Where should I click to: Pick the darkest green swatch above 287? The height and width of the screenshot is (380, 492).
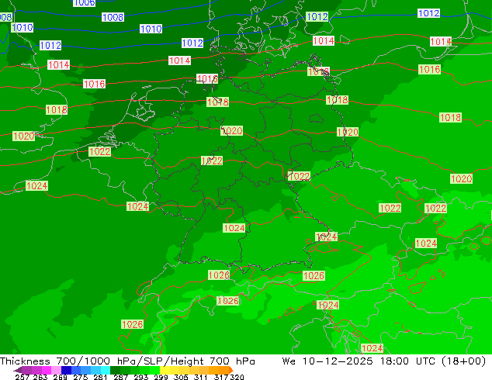pos(115,370)
